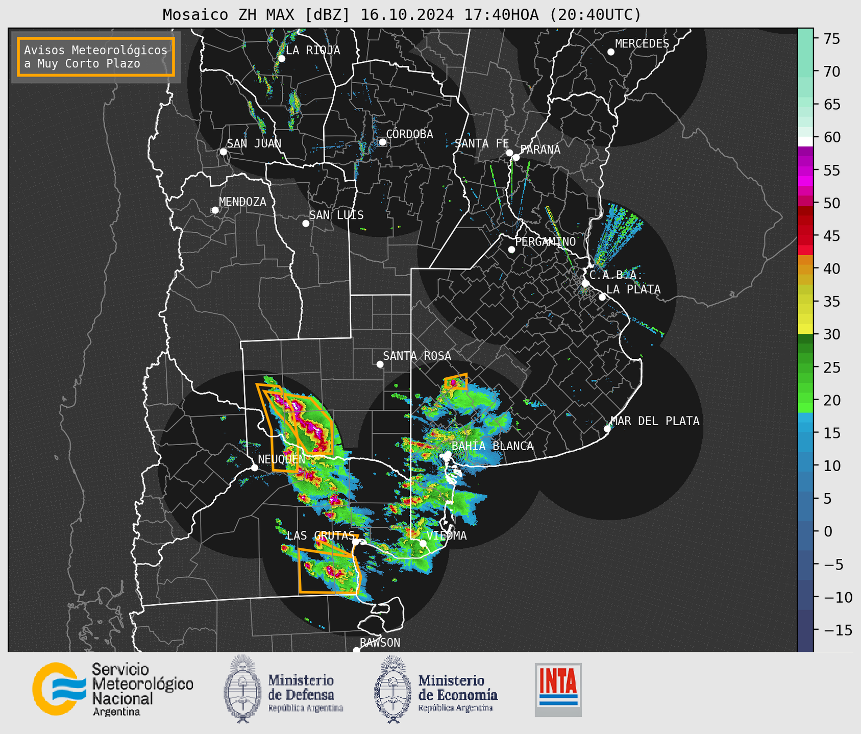This screenshot has width=861, height=734.
Task: Click the PARANÁ city marker
Action: [x=516, y=157]
